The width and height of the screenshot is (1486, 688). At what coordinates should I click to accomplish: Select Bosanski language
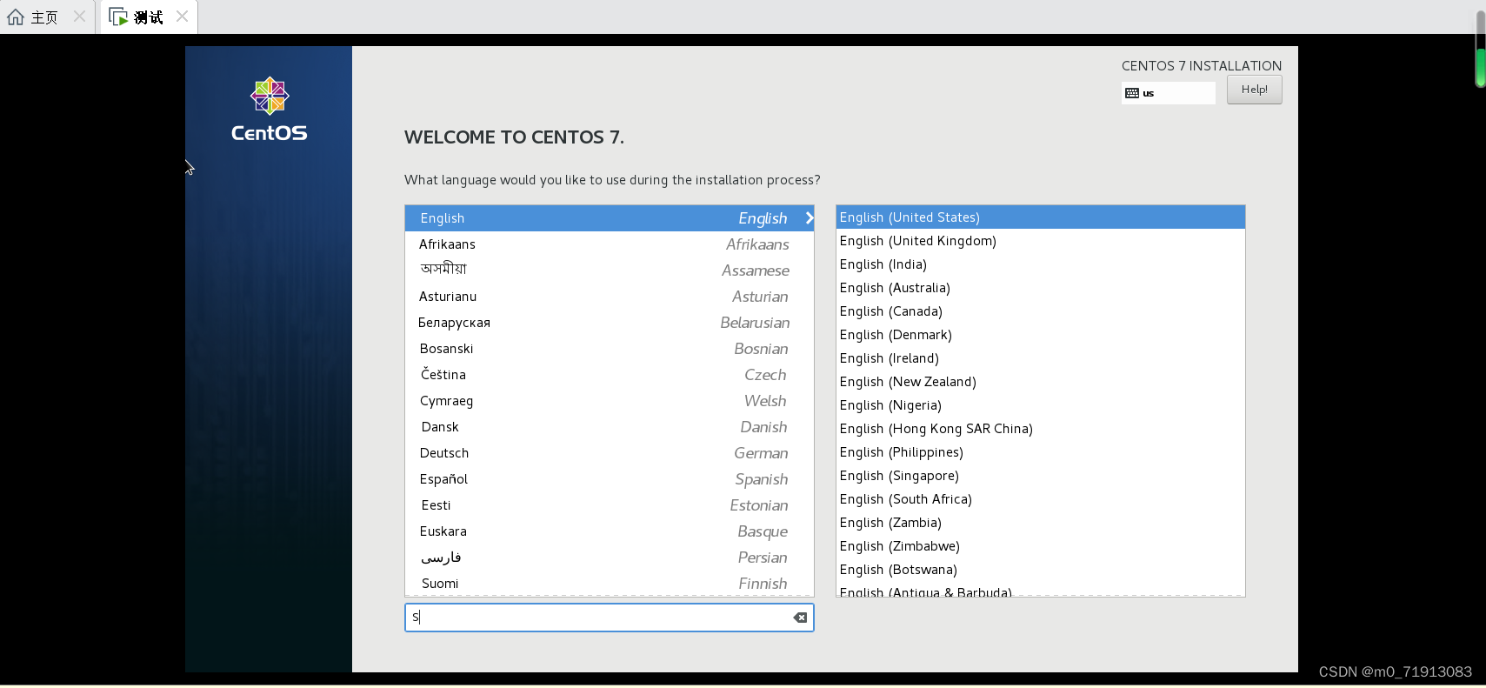tap(610, 349)
